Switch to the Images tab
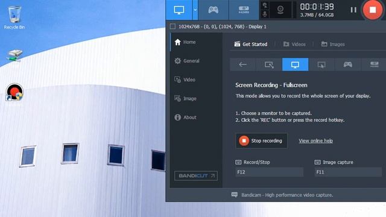 coord(333,44)
